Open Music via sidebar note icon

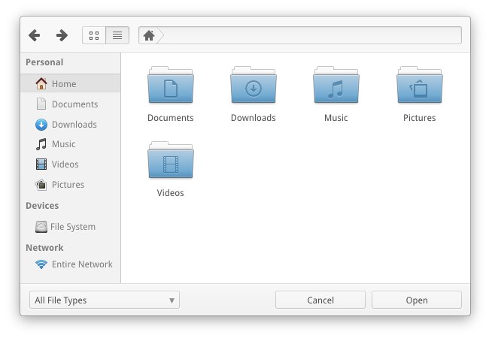[41, 144]
